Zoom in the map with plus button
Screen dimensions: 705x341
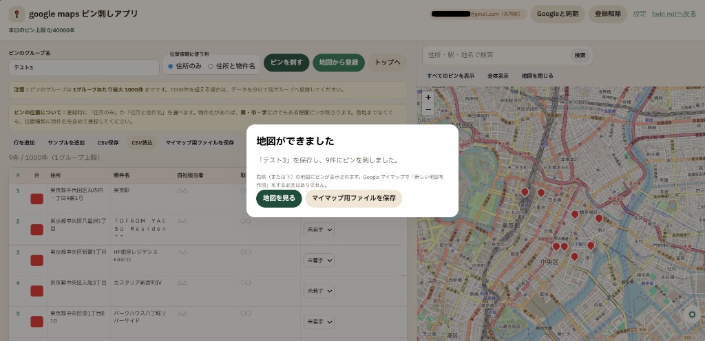pyautogui.click(x=428, y=97)
